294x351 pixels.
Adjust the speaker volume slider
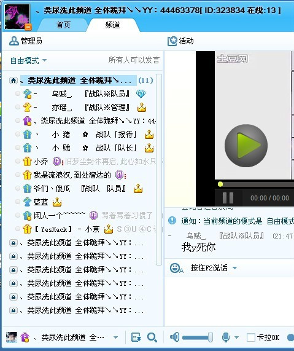point(198,337)
